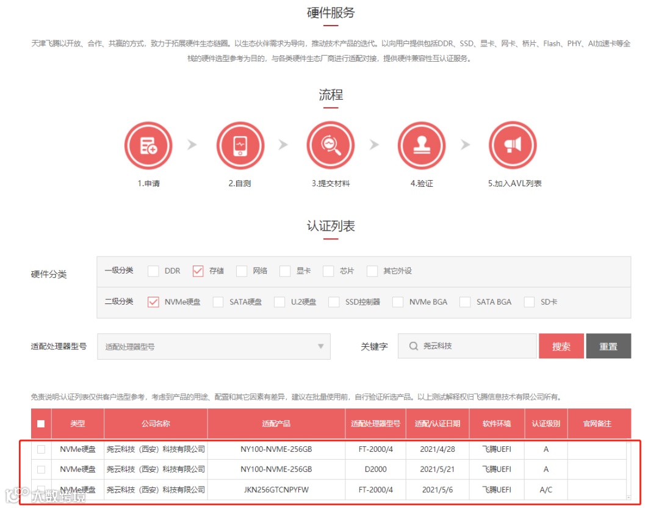659x508 pixels.
Task: Click the 适配处理器型号 column header
Action: tap(376, 424)
